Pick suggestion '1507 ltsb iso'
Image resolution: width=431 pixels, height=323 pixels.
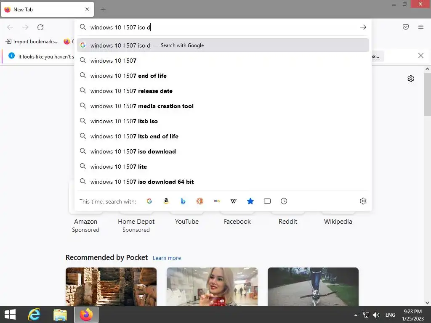pyautogui.click(x=223, y=121)
